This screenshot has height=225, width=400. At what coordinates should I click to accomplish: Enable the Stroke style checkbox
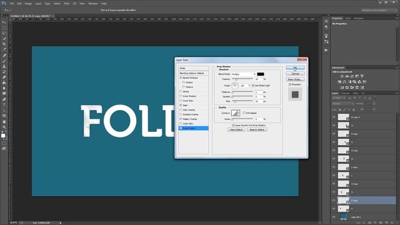click(181, 92)
